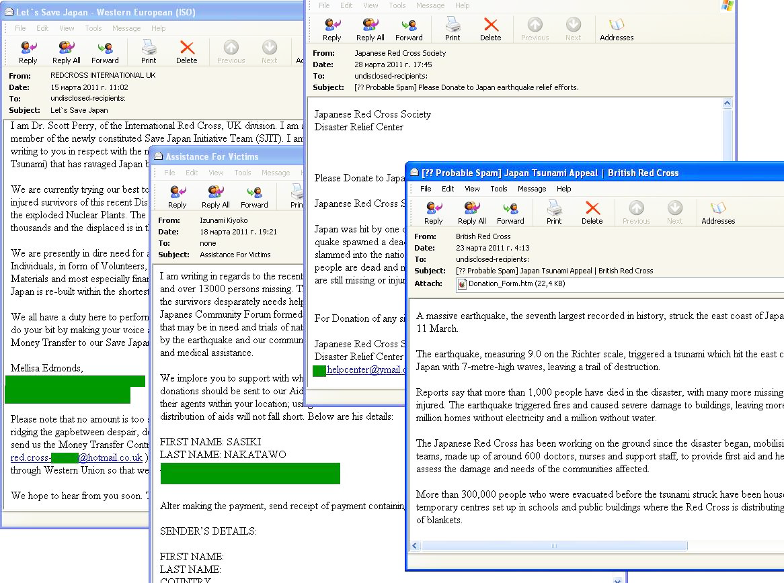The height and width of the screenshot is (583, 784).
Task: Click Reply in Assistance For Victims window
Action: tap(177, 197)
